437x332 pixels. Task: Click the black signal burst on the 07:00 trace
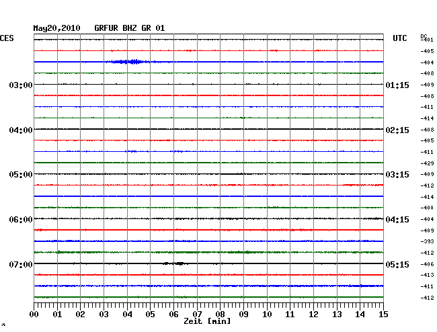(175, 263)
